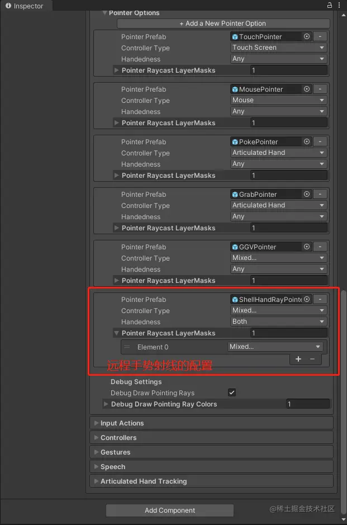Add a LayerMask element with plus icon
This screenshot has height=525, width=347.
click(298, 359)
